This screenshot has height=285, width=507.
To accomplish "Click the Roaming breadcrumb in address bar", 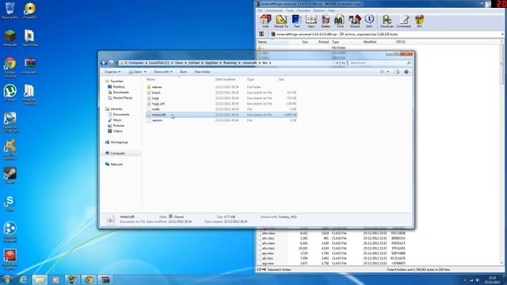I will (x=230, y=63).
